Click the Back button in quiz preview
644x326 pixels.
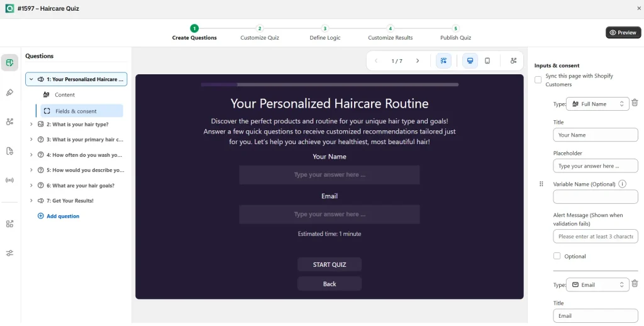click(x=330, y=284)
